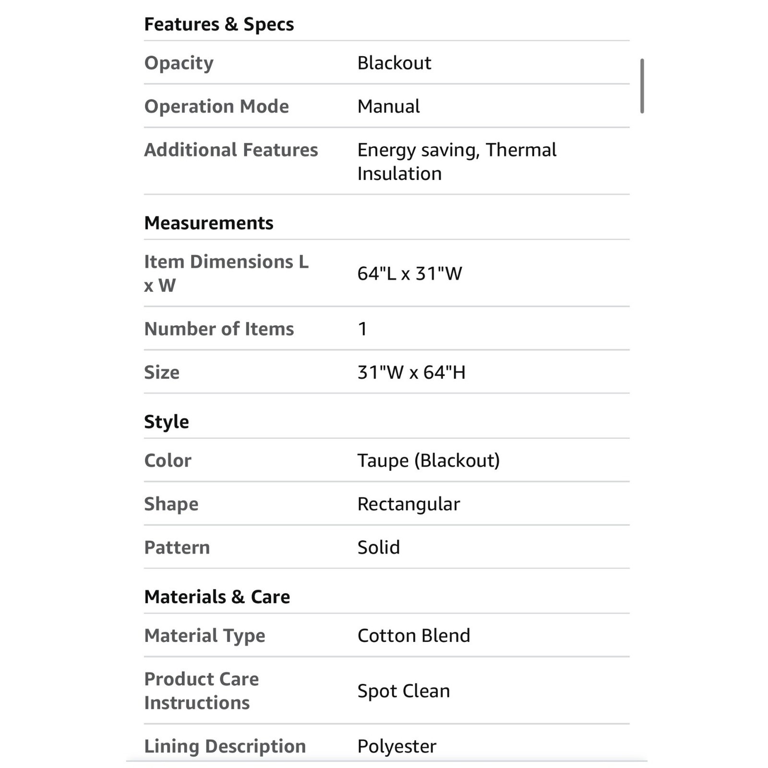
Task: Click the Additional Features label
Action: 231,150
